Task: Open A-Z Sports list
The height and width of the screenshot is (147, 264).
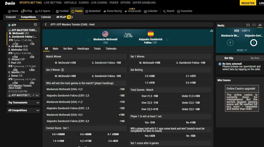Action: 43,11
